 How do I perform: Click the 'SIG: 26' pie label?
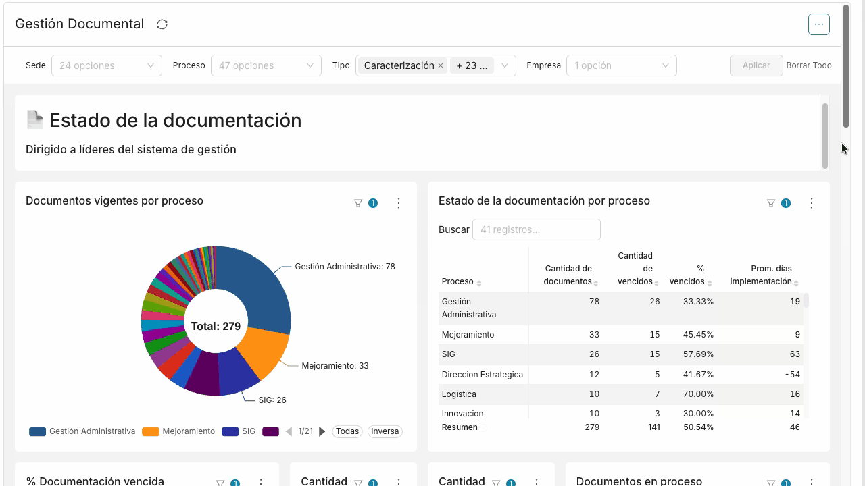pos(272,400)
